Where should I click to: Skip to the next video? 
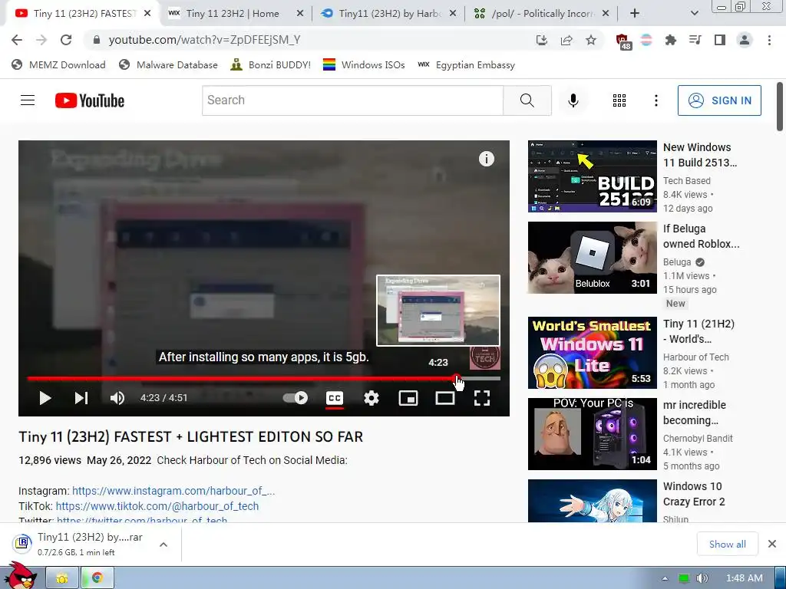[x=81, y=398]
